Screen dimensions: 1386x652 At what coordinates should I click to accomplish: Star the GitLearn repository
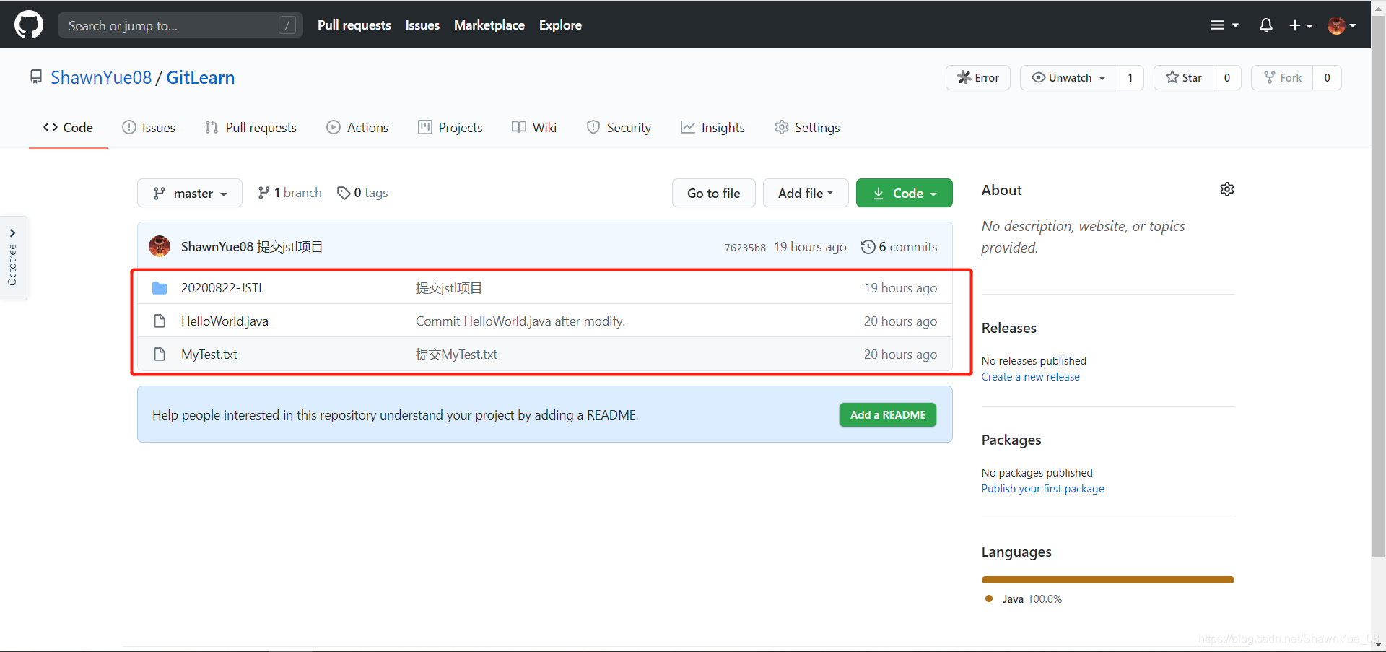(1183, 77)
